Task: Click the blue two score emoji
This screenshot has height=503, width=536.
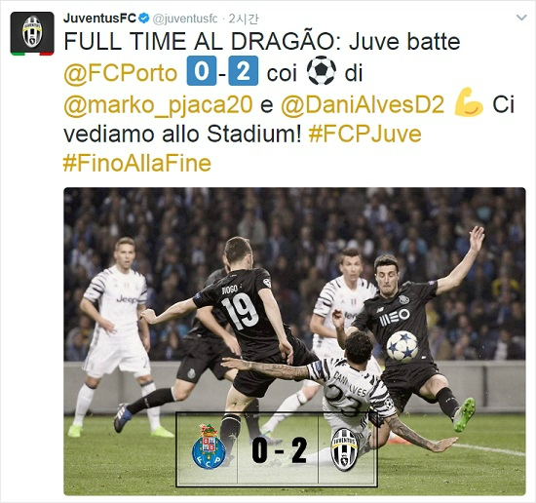Action: pyautogui.click(x=244, y=71)
